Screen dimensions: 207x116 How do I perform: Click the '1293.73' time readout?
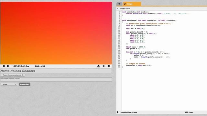[x=16, y=66]
